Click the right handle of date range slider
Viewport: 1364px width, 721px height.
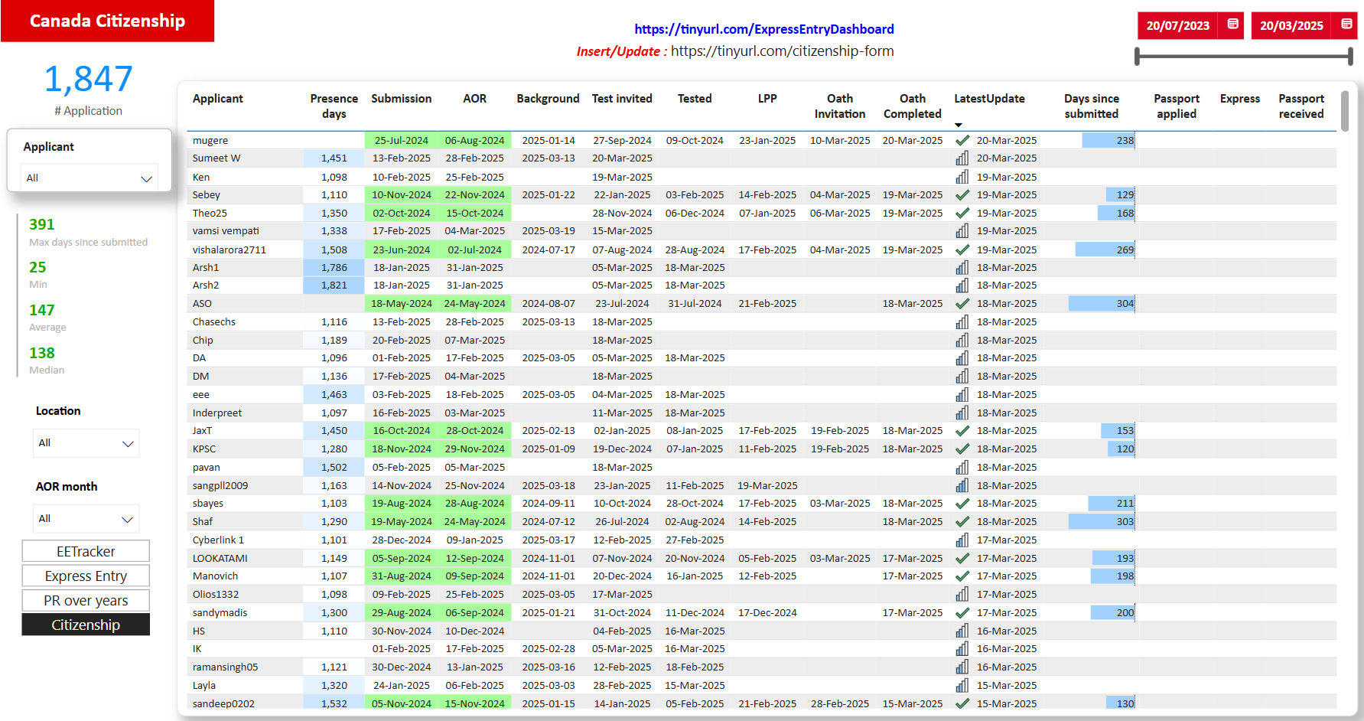click(1350, 56)
